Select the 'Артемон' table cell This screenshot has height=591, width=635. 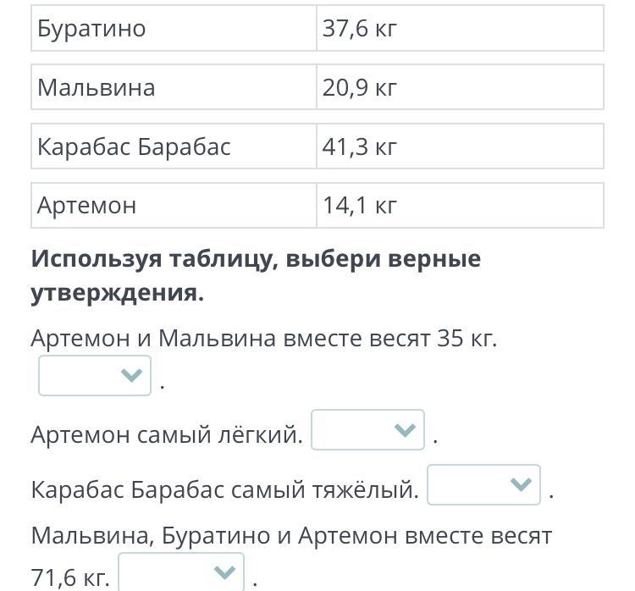174,205
